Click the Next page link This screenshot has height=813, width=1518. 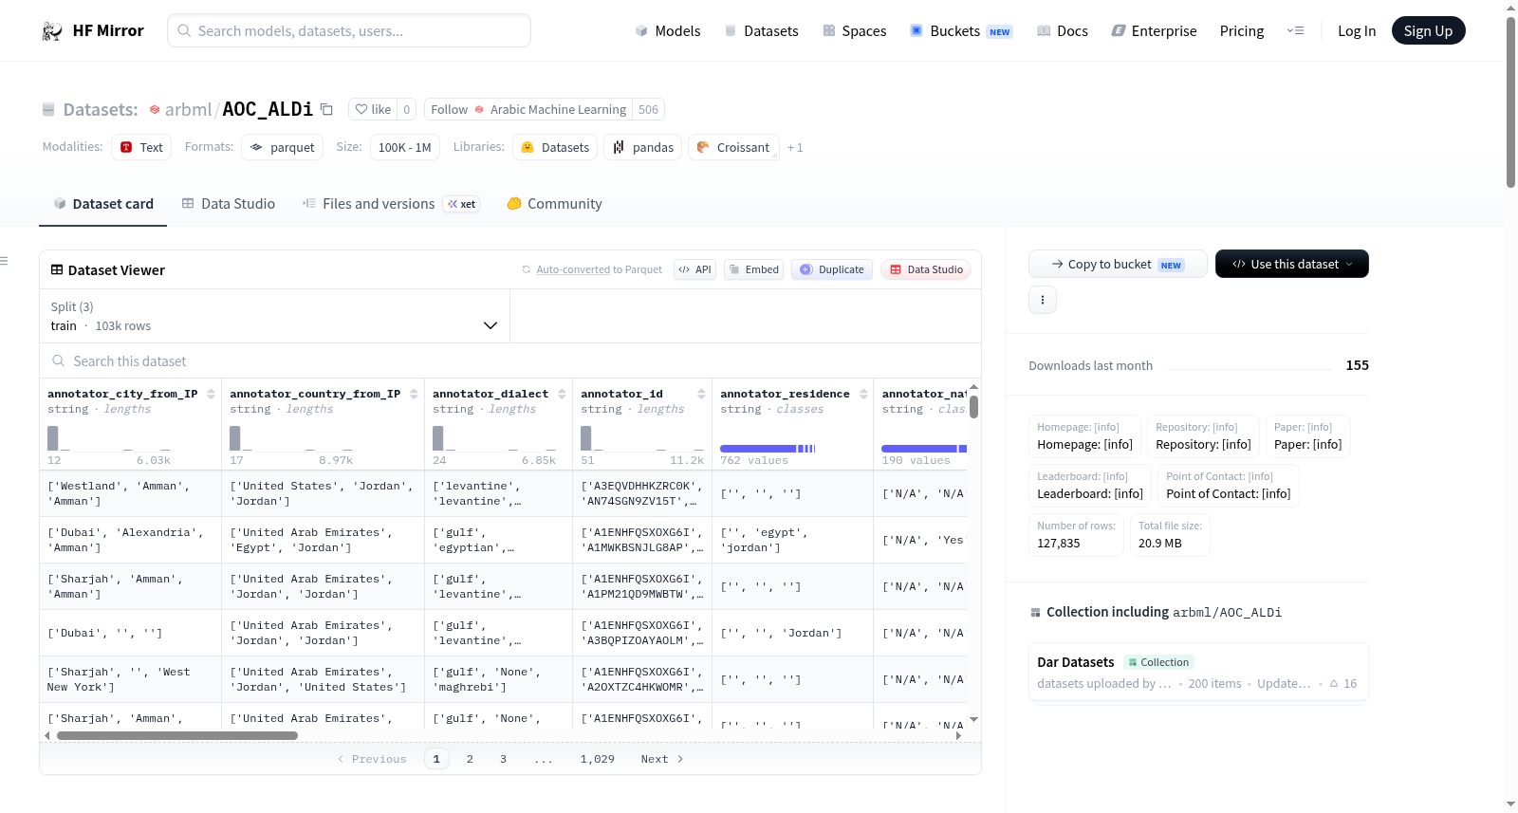(x=662, y=759)
